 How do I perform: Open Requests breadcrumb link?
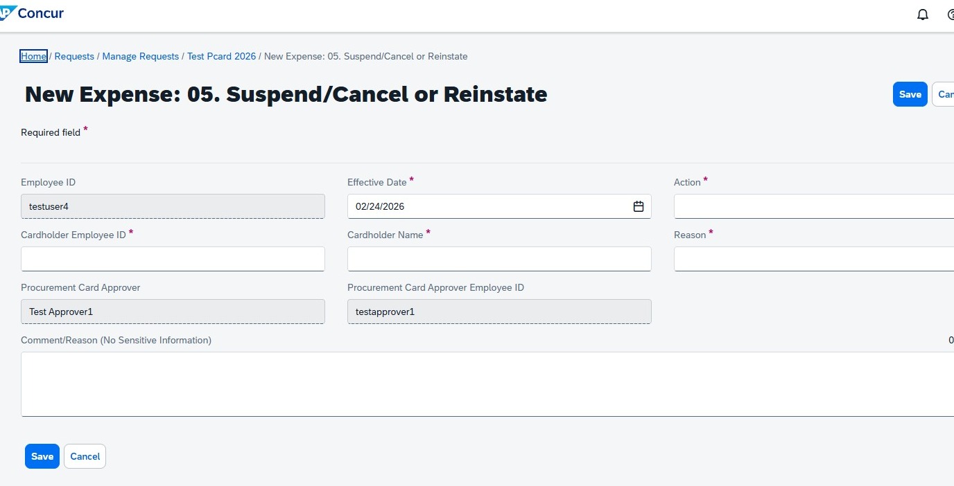coord(74,56)
